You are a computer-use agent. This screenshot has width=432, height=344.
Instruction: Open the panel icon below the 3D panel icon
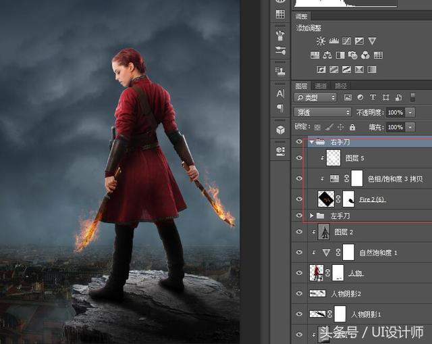pyautogui.click(x=280, y=151)
